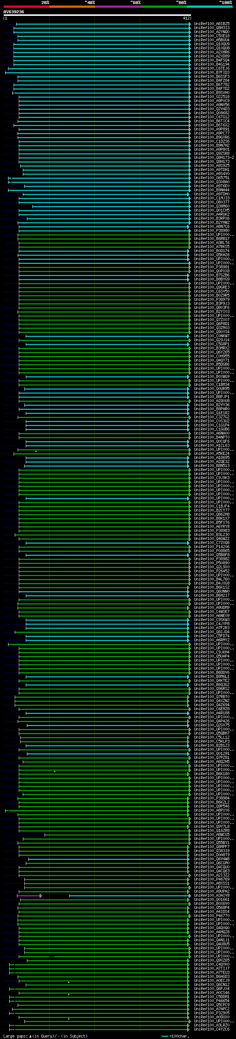Click the UniRef100_P38983 label
This screenshot has height=1039, width=236.
(x=212, y=530)
